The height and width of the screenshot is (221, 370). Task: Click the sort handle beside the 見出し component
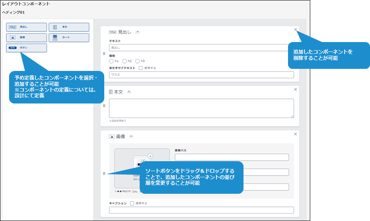click(x=104, y=54)
